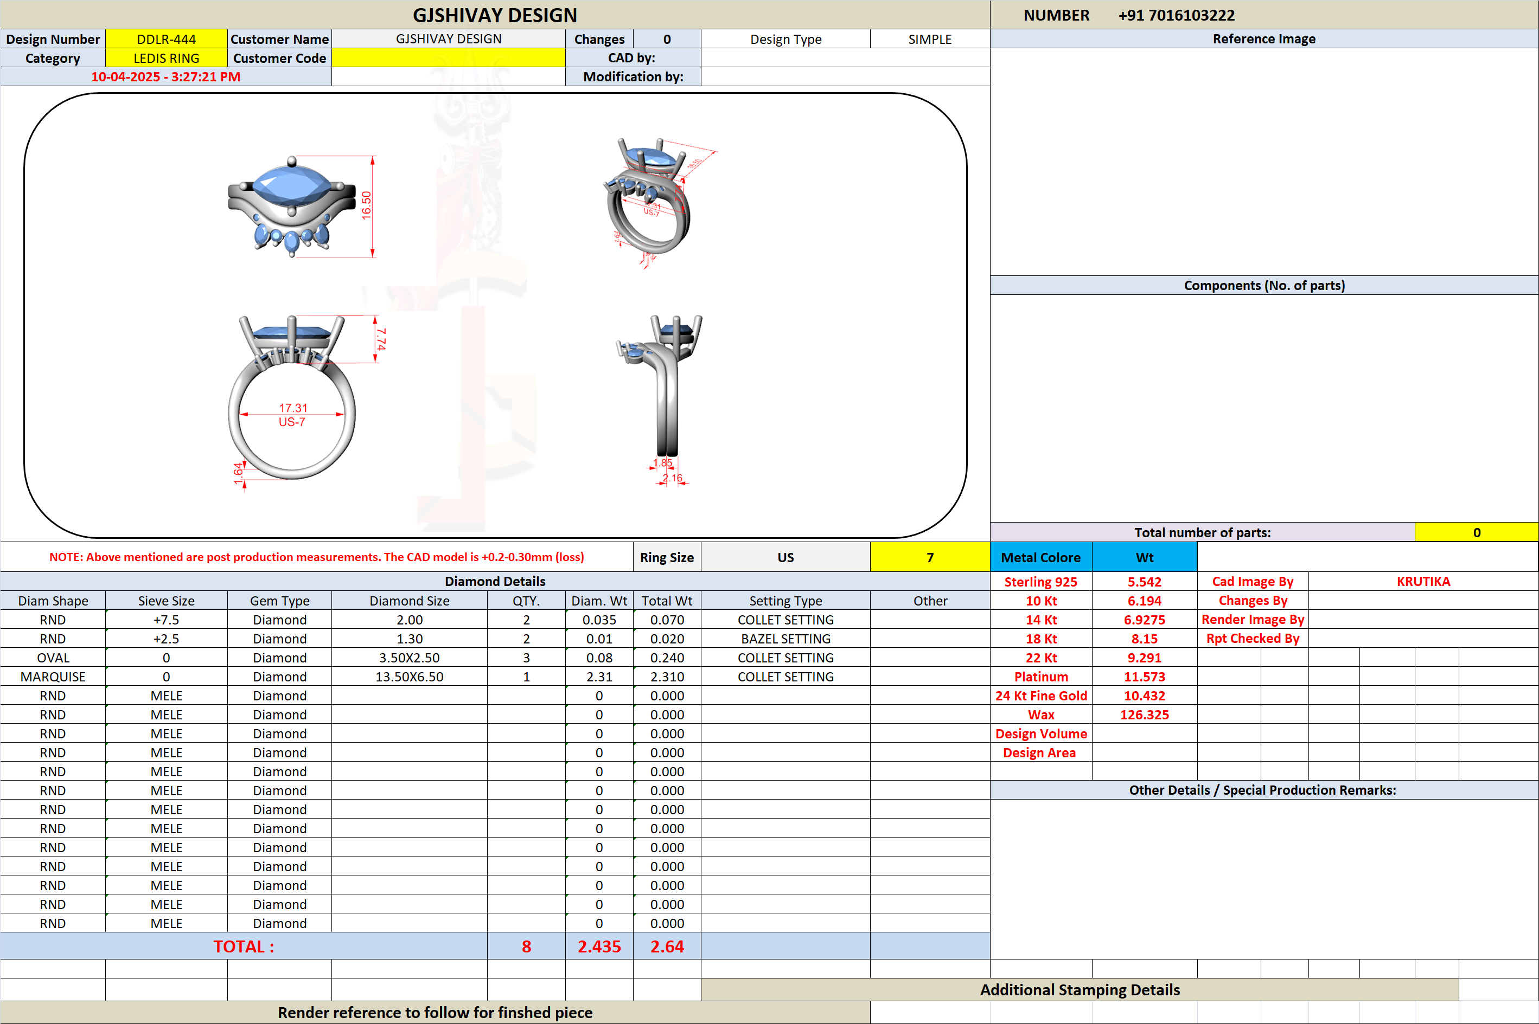Click the +2.5 sieve size cell
Image resolution: width=1539 pixels, height=1024 pixels.
click(x=166, y=639)
